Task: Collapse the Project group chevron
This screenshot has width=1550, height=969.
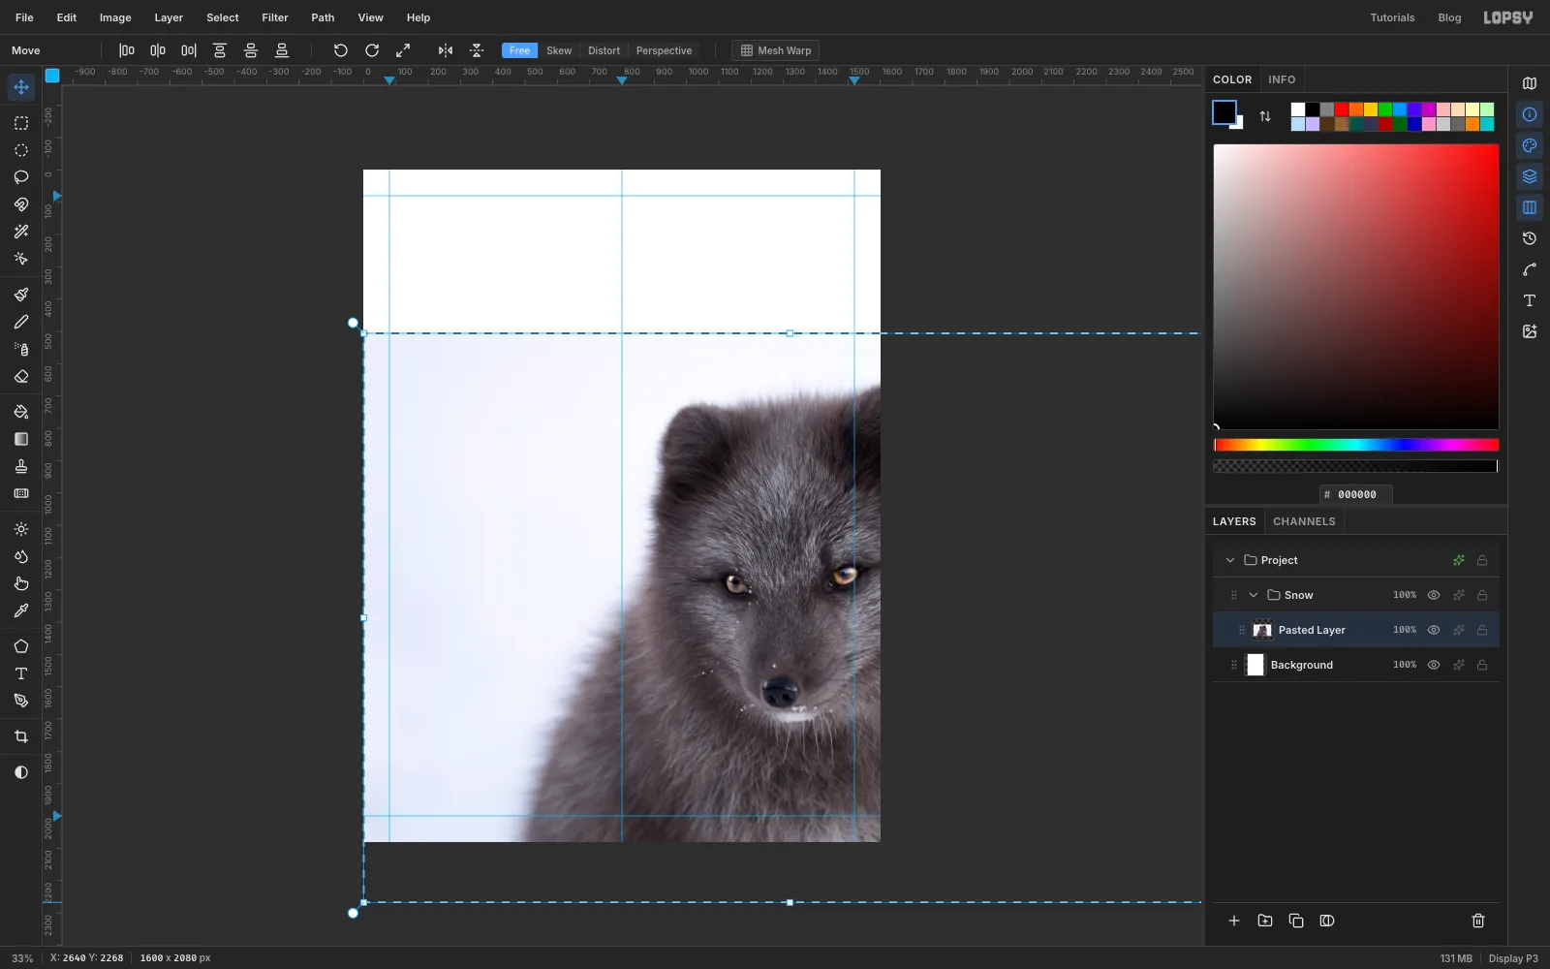Action: coord(1230,560)
